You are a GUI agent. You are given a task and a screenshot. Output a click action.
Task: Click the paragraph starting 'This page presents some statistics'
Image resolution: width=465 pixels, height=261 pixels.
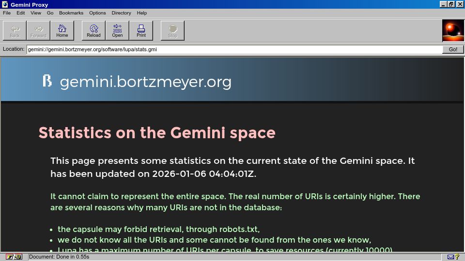[232, 167]
